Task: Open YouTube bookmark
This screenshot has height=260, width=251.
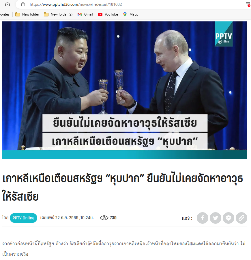Action: 108,14
